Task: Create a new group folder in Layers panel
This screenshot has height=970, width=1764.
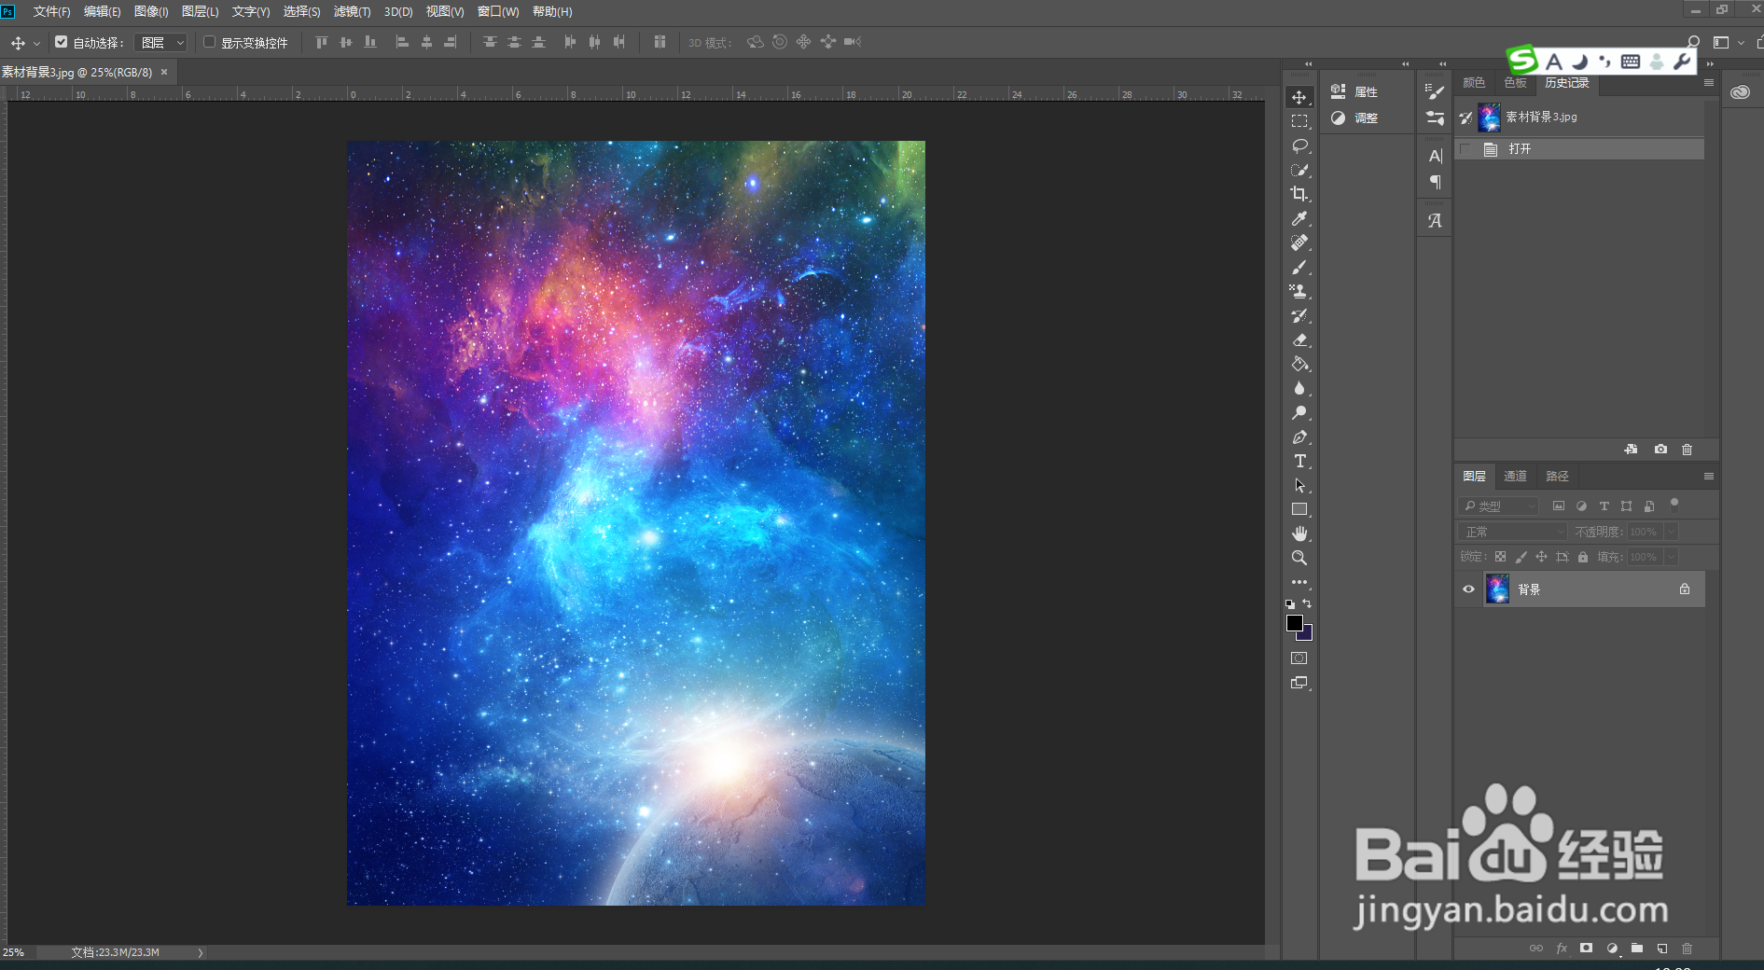Action: tap(1637, 948)
